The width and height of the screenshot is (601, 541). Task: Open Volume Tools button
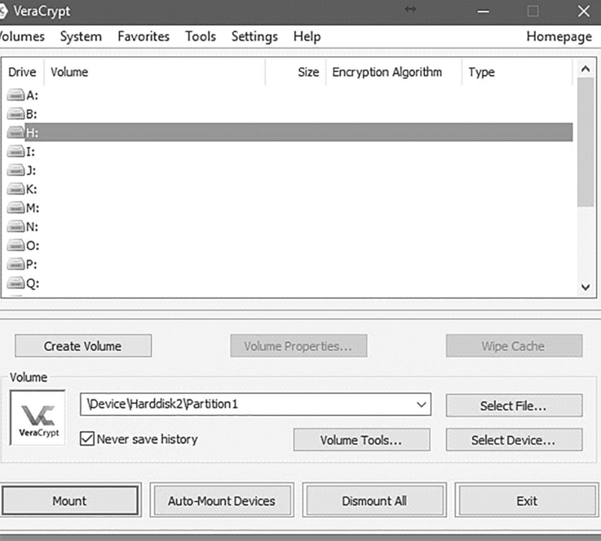click(x=362, y=440)
